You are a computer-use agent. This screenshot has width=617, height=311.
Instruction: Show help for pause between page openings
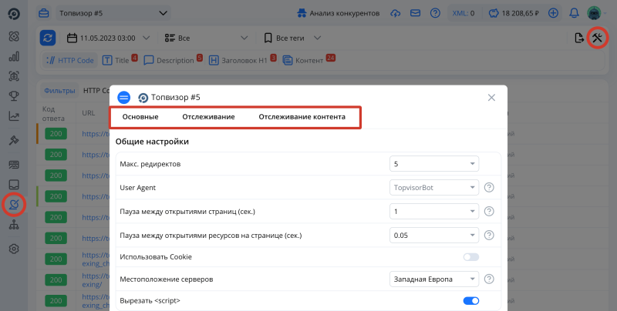(489, 212)
